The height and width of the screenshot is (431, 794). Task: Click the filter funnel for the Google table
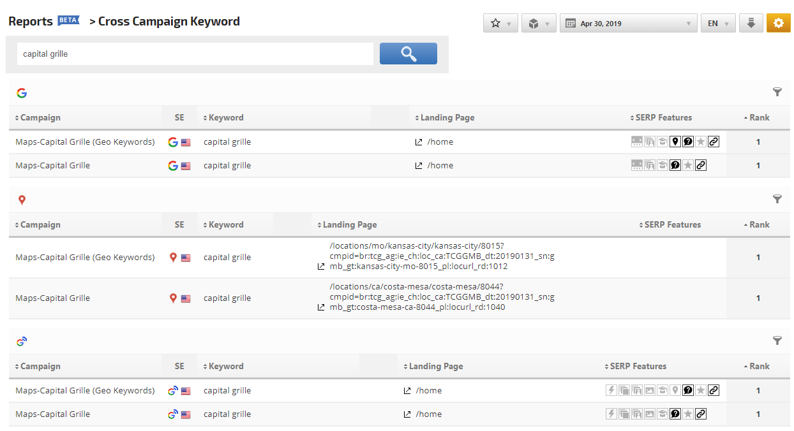coord(777,92)
